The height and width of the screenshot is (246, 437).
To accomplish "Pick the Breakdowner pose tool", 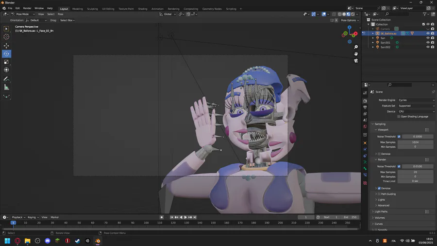I will [6, 96].
